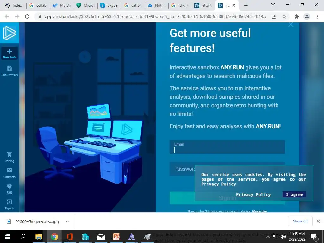Open Chrome extensions puzzle icon
324x243 pixels.
tap(297, 16)
